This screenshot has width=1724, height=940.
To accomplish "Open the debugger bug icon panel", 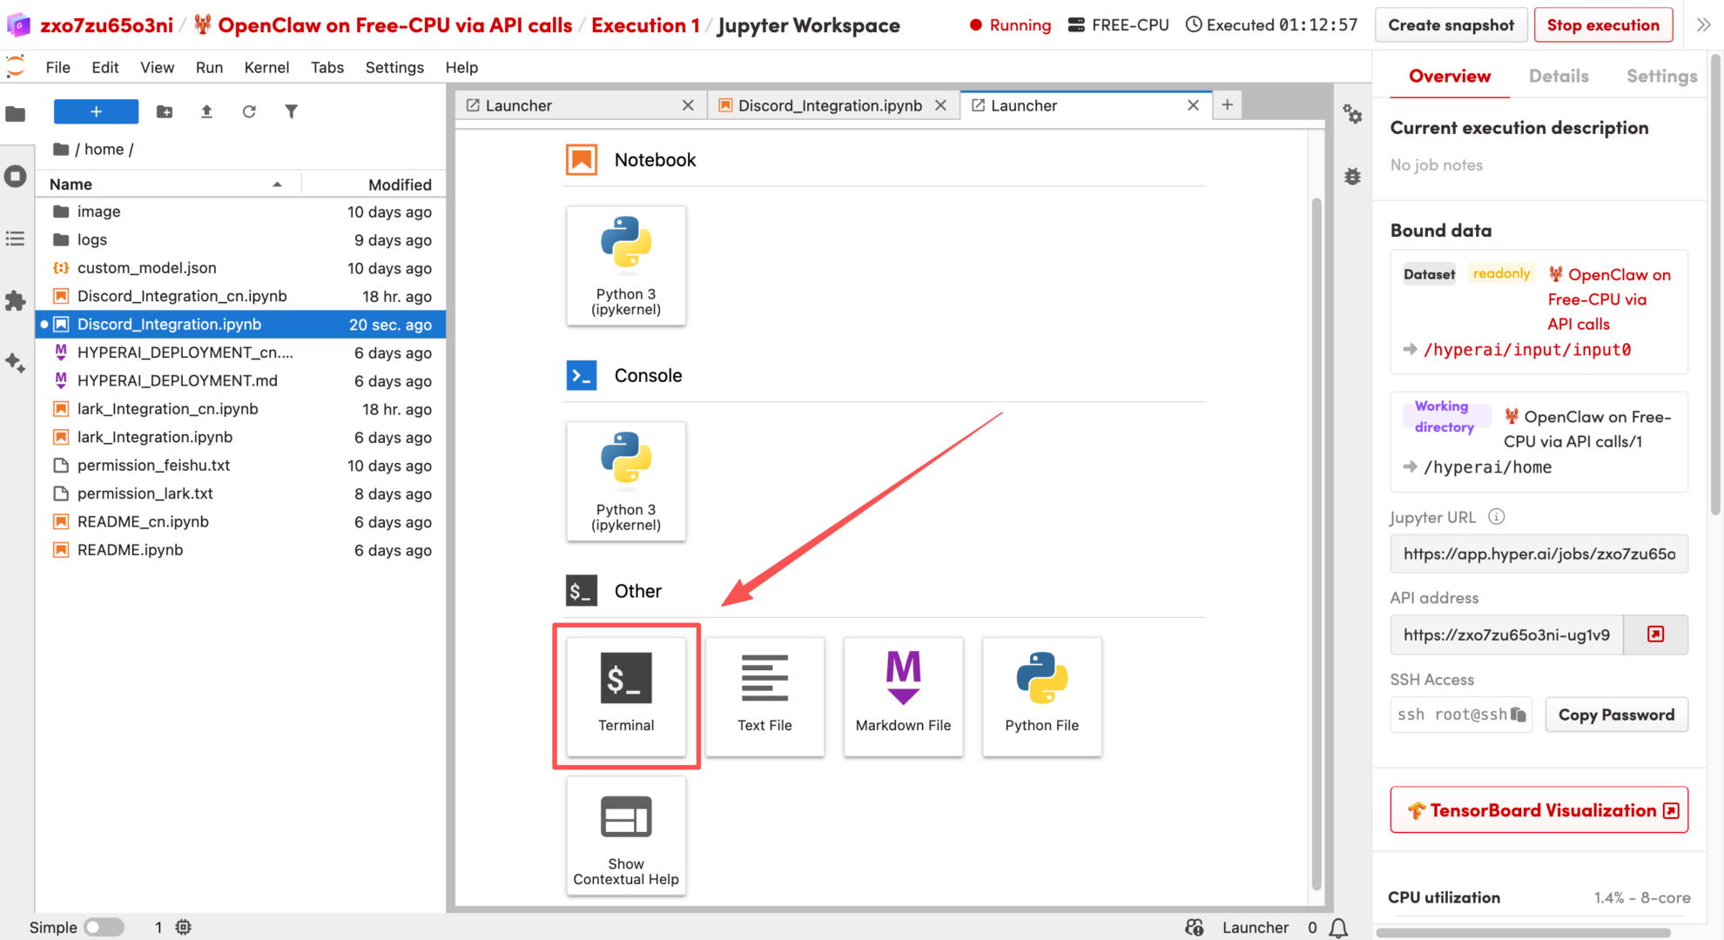I will tap(1352, 177).
